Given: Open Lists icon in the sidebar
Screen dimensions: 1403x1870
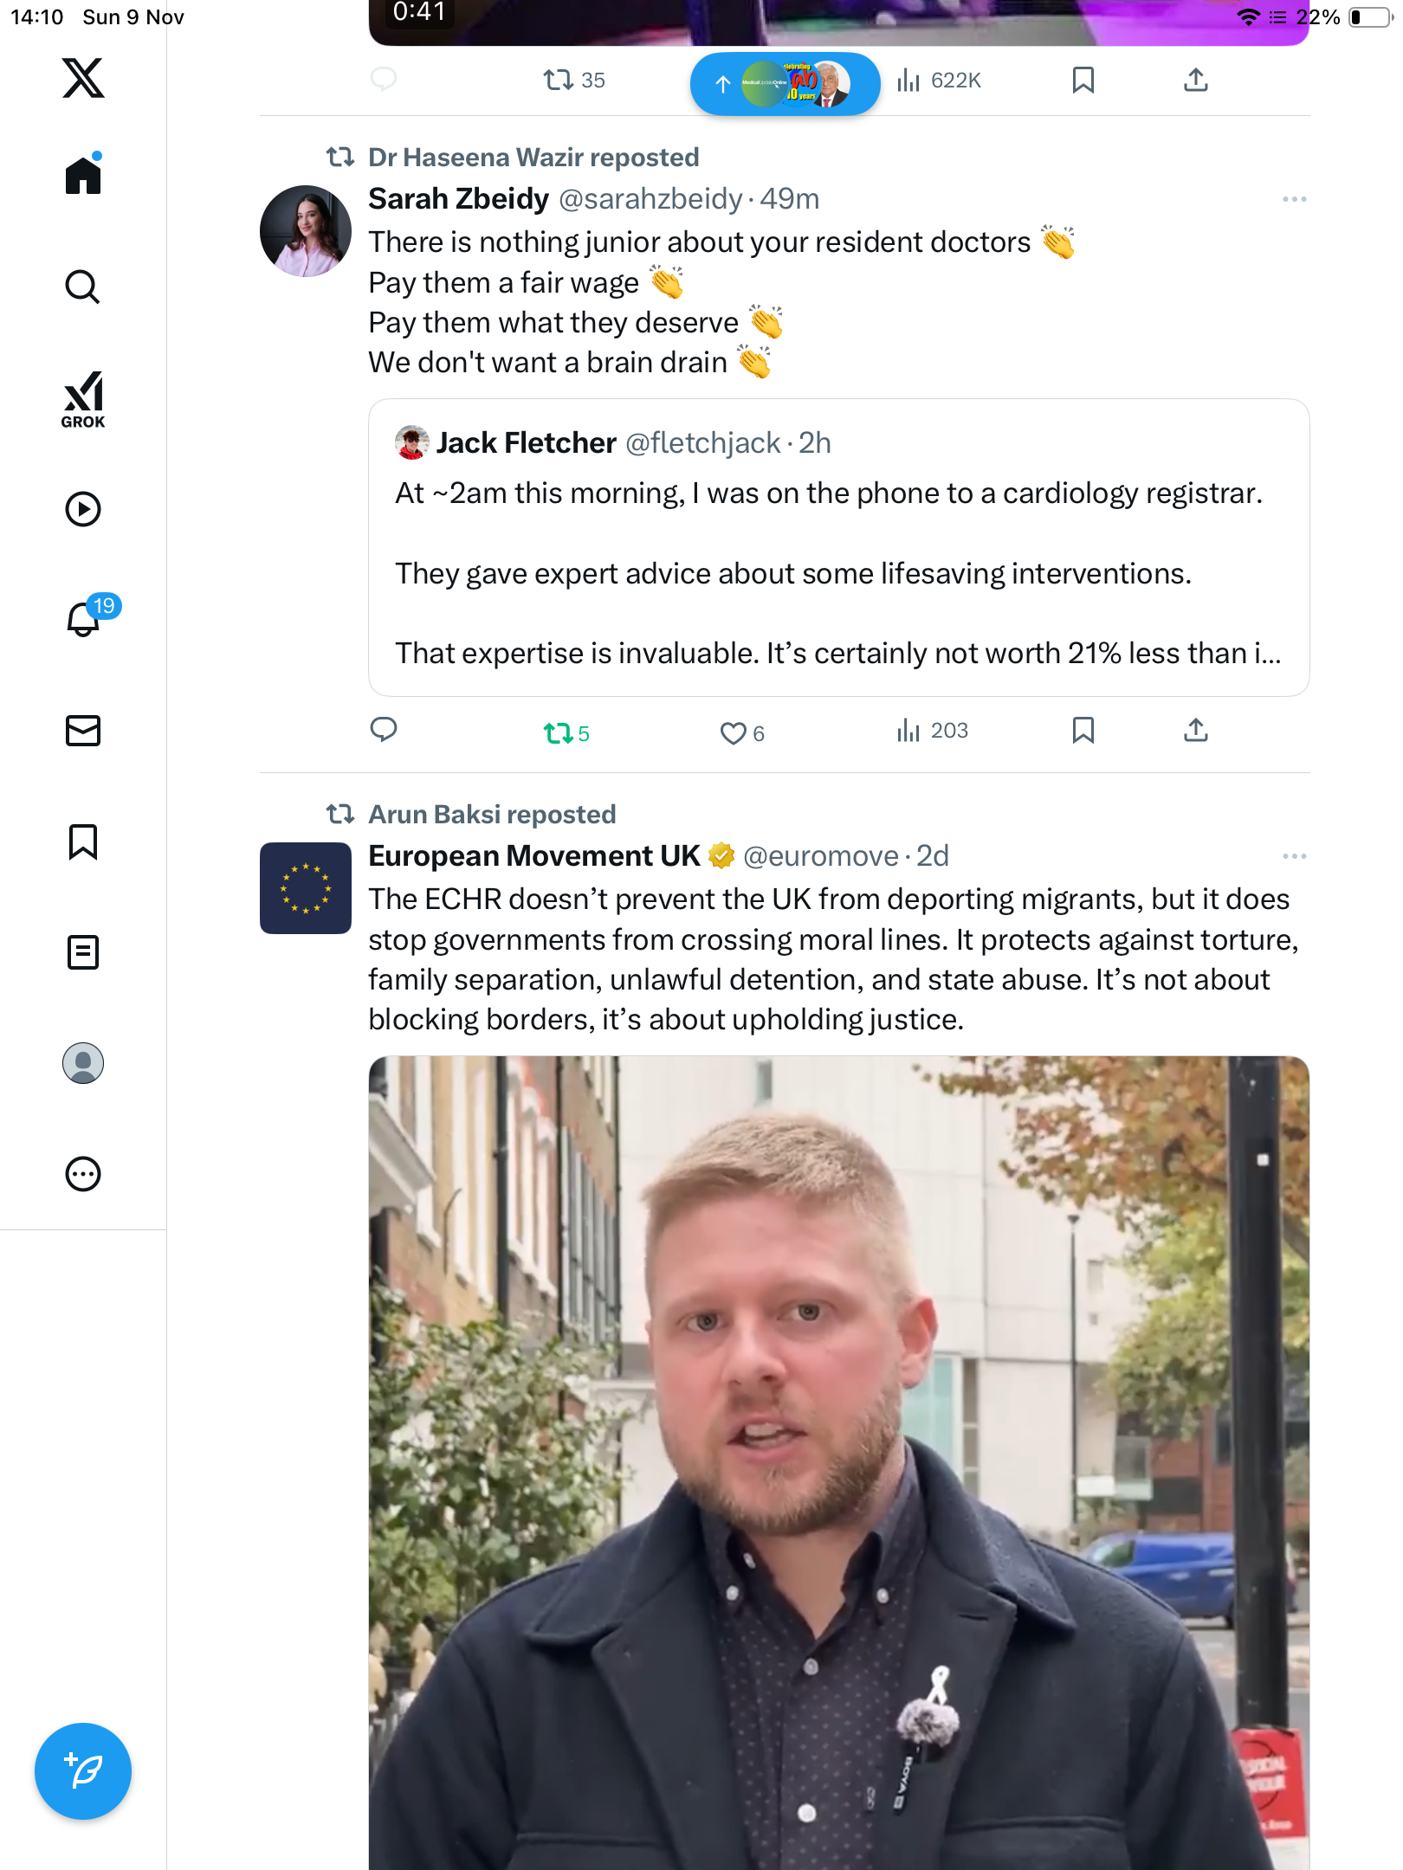Looking at the screenshot, I should click(83, 952).
